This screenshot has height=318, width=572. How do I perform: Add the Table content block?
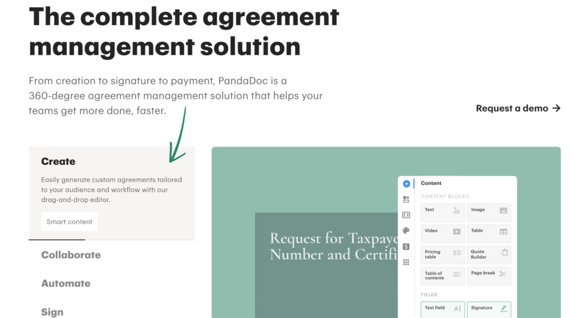tap(489, 234)
